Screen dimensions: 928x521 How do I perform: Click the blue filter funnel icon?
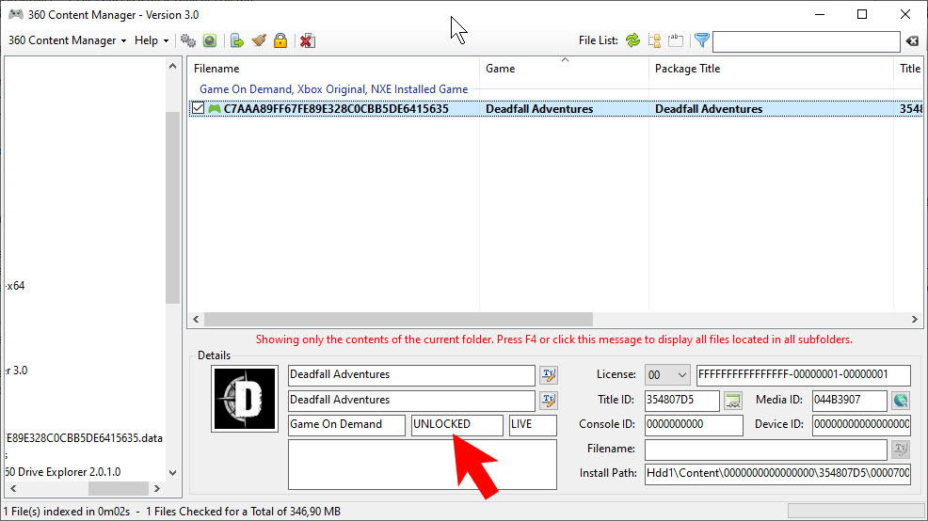[702, 40]
